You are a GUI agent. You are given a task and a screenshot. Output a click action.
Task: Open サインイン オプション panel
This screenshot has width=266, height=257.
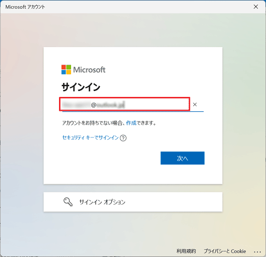coord(133,202)
